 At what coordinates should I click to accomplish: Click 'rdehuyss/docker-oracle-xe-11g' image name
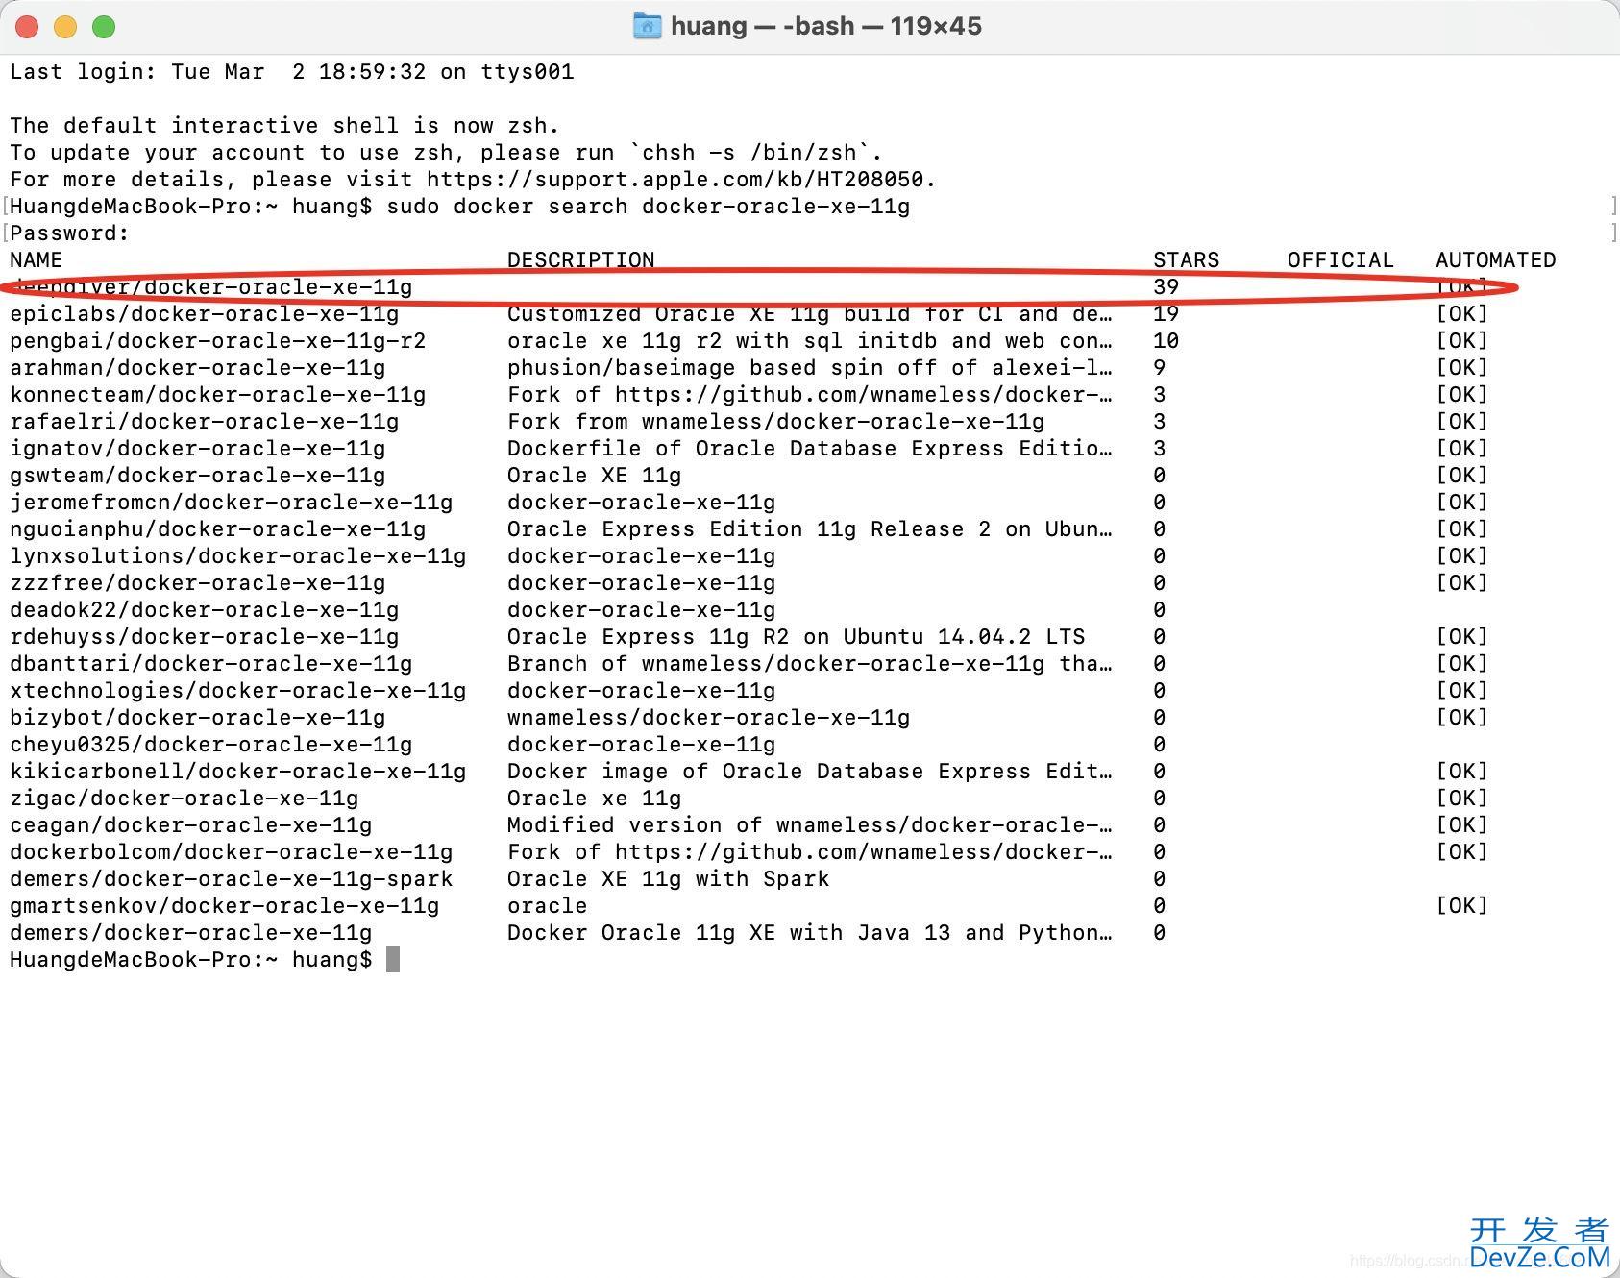point(205,636)
